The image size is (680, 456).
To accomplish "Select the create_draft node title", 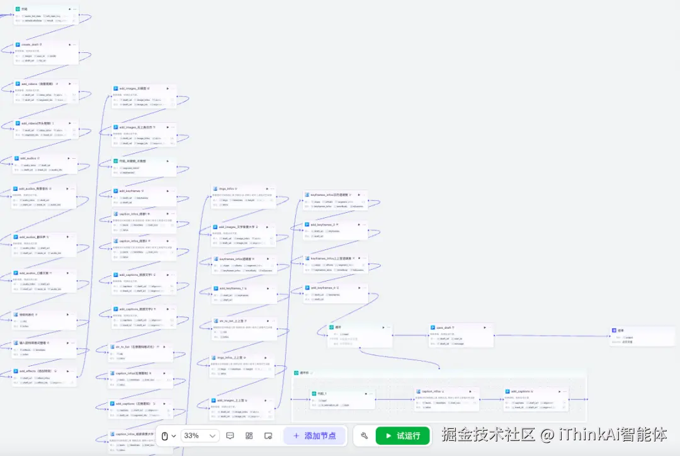I will coord(30,45).
